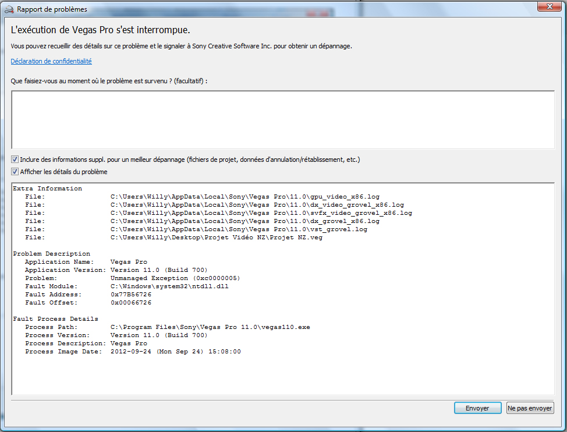
Task: Click the Problem Description heading
Action: pos(52,254)
